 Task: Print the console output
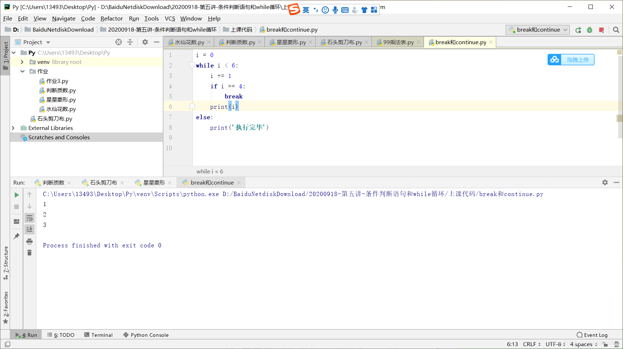click(29, 241)
